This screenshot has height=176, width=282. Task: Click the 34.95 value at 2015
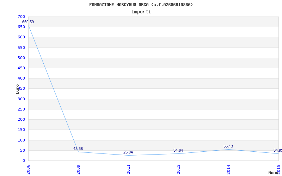[278, 151]
